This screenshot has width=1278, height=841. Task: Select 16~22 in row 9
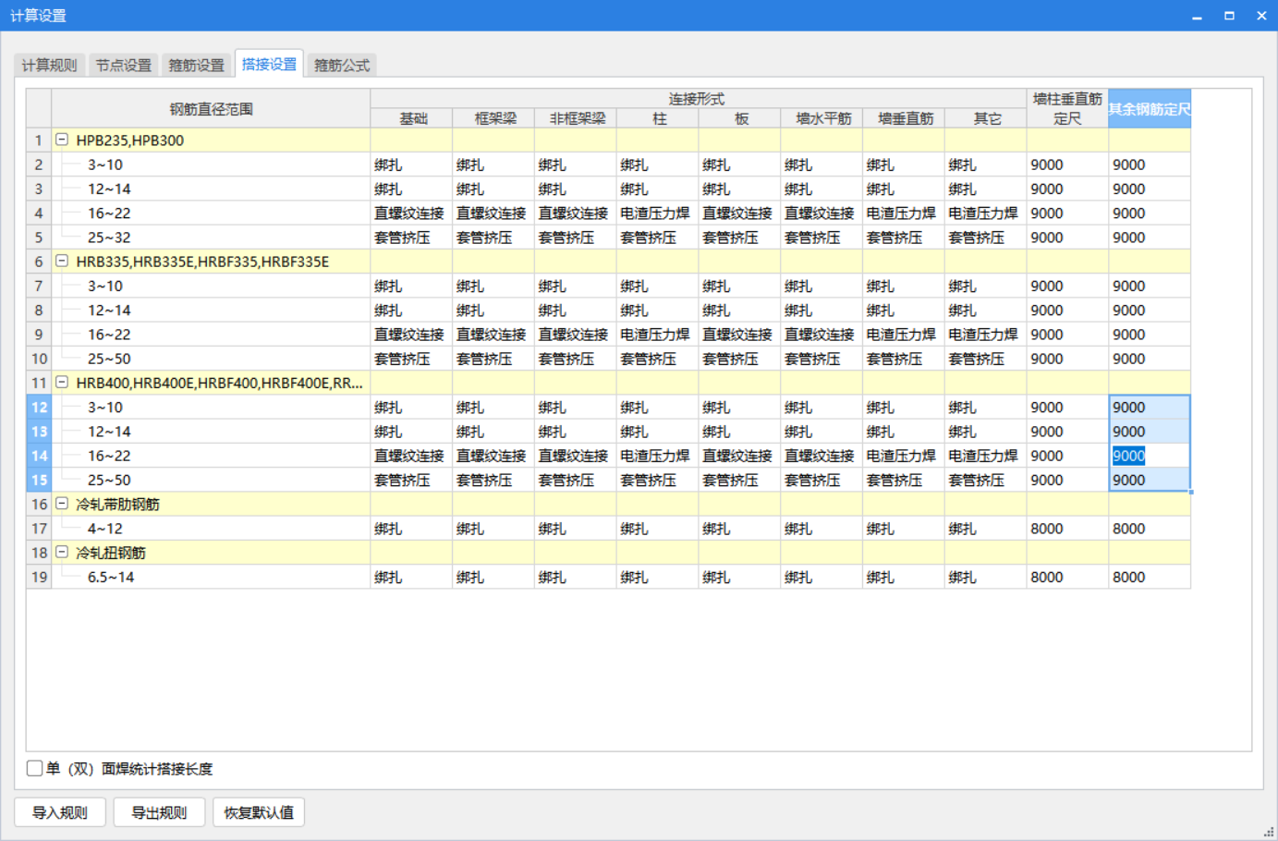coord(211,335)
